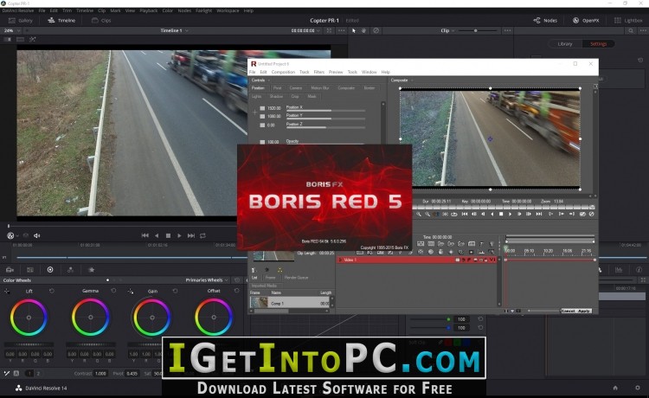Mute audio with the speaker icon in Resolve
Image resolution: width=649 pixels, height=398 pixels.
click(x=37, y=235)
